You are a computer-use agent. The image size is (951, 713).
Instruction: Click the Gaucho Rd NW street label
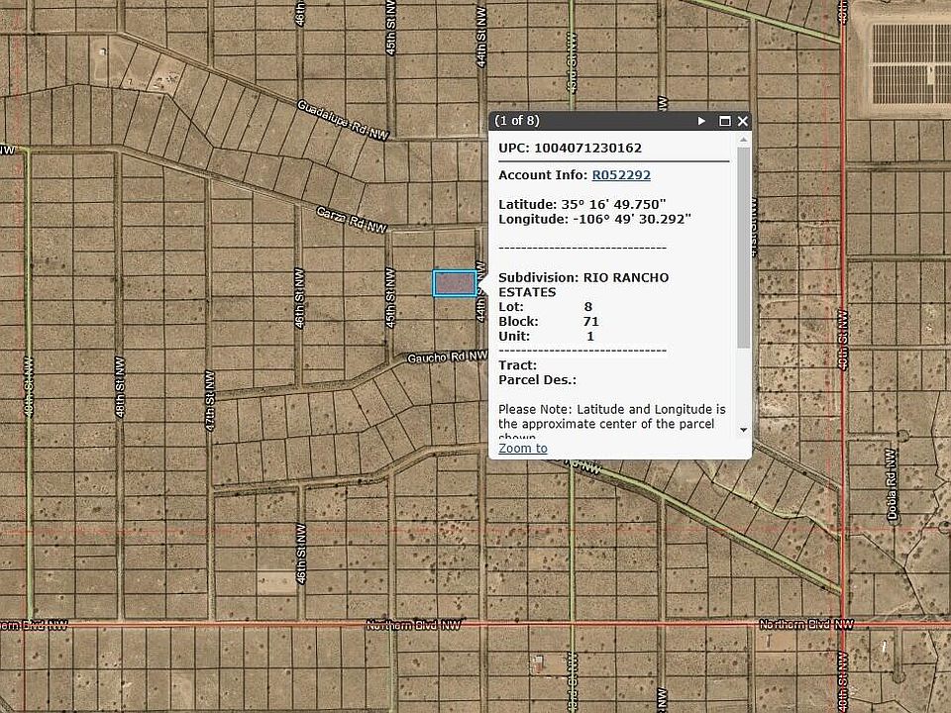coord(447,356)
